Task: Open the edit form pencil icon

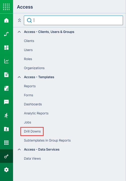Action: [6, 88]
